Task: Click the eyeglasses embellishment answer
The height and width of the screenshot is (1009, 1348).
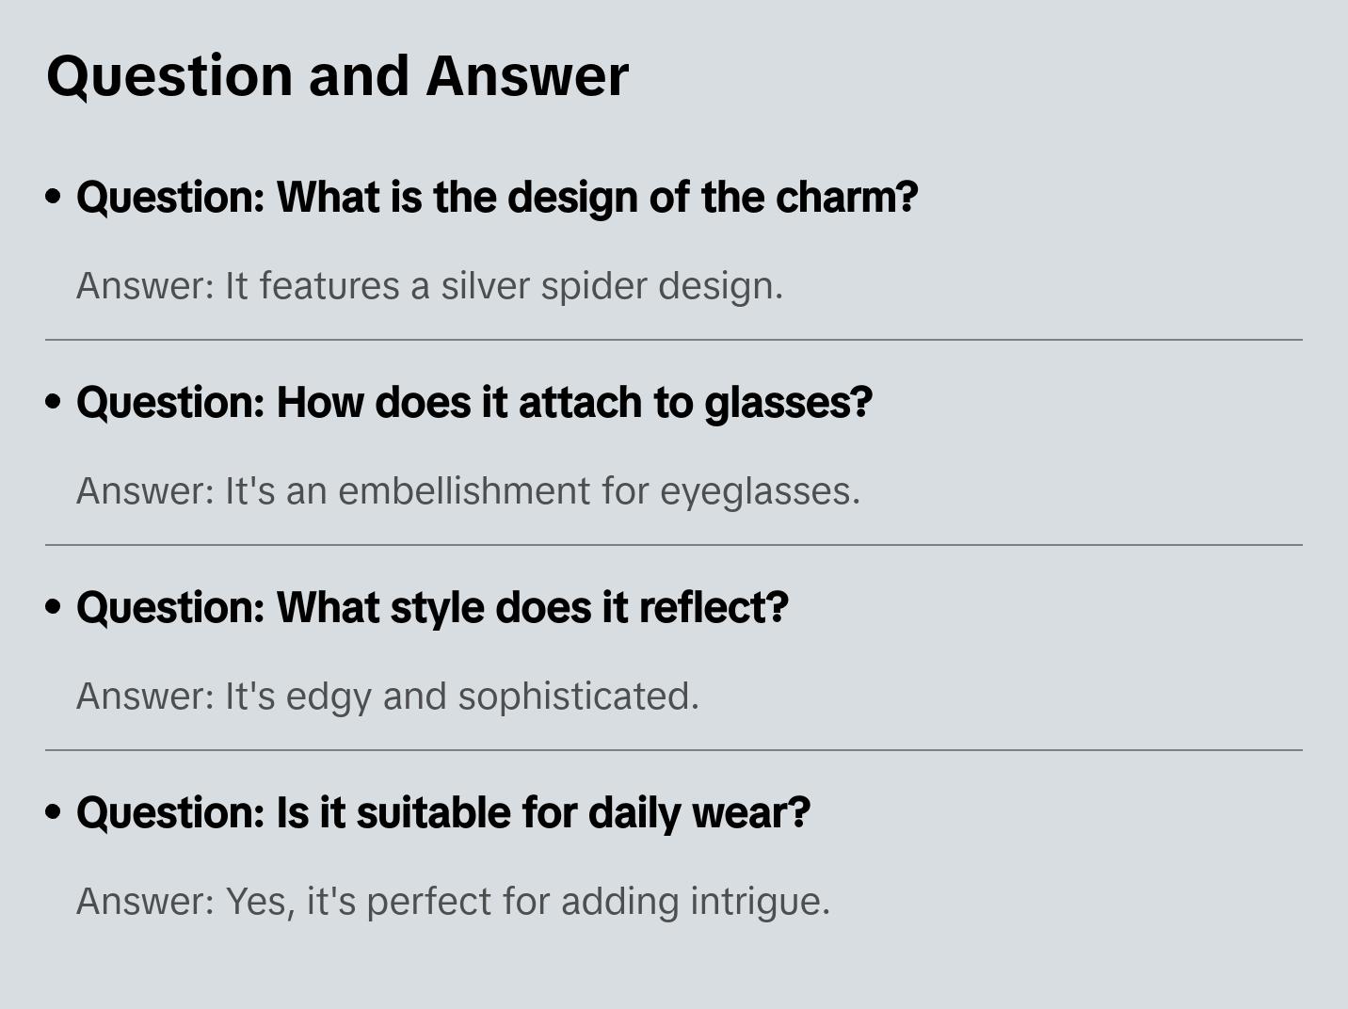Action: click(469, 491)
